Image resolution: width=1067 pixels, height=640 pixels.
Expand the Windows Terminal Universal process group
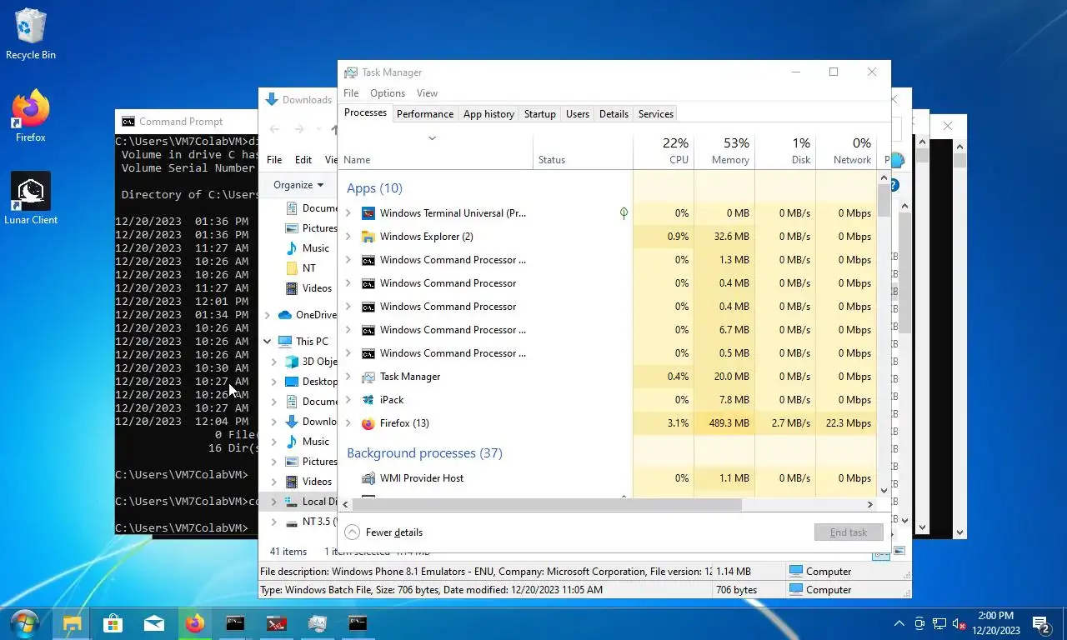point(348,213)
